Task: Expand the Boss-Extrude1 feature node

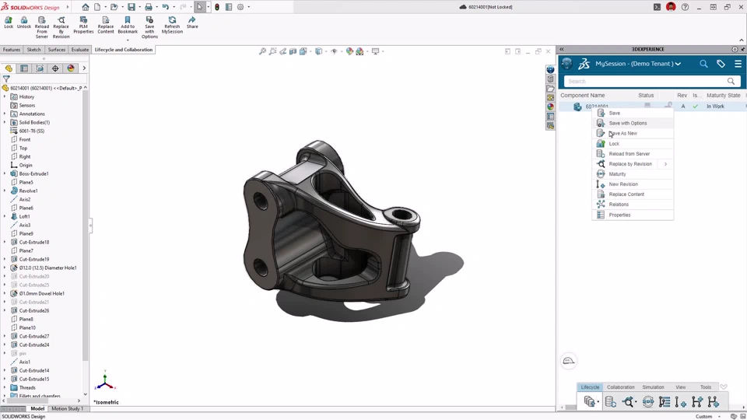Action: tap(5, 173)
